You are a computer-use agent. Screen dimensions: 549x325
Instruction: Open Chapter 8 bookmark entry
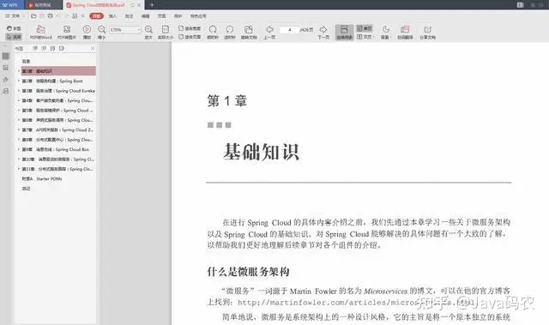(57, 140)
